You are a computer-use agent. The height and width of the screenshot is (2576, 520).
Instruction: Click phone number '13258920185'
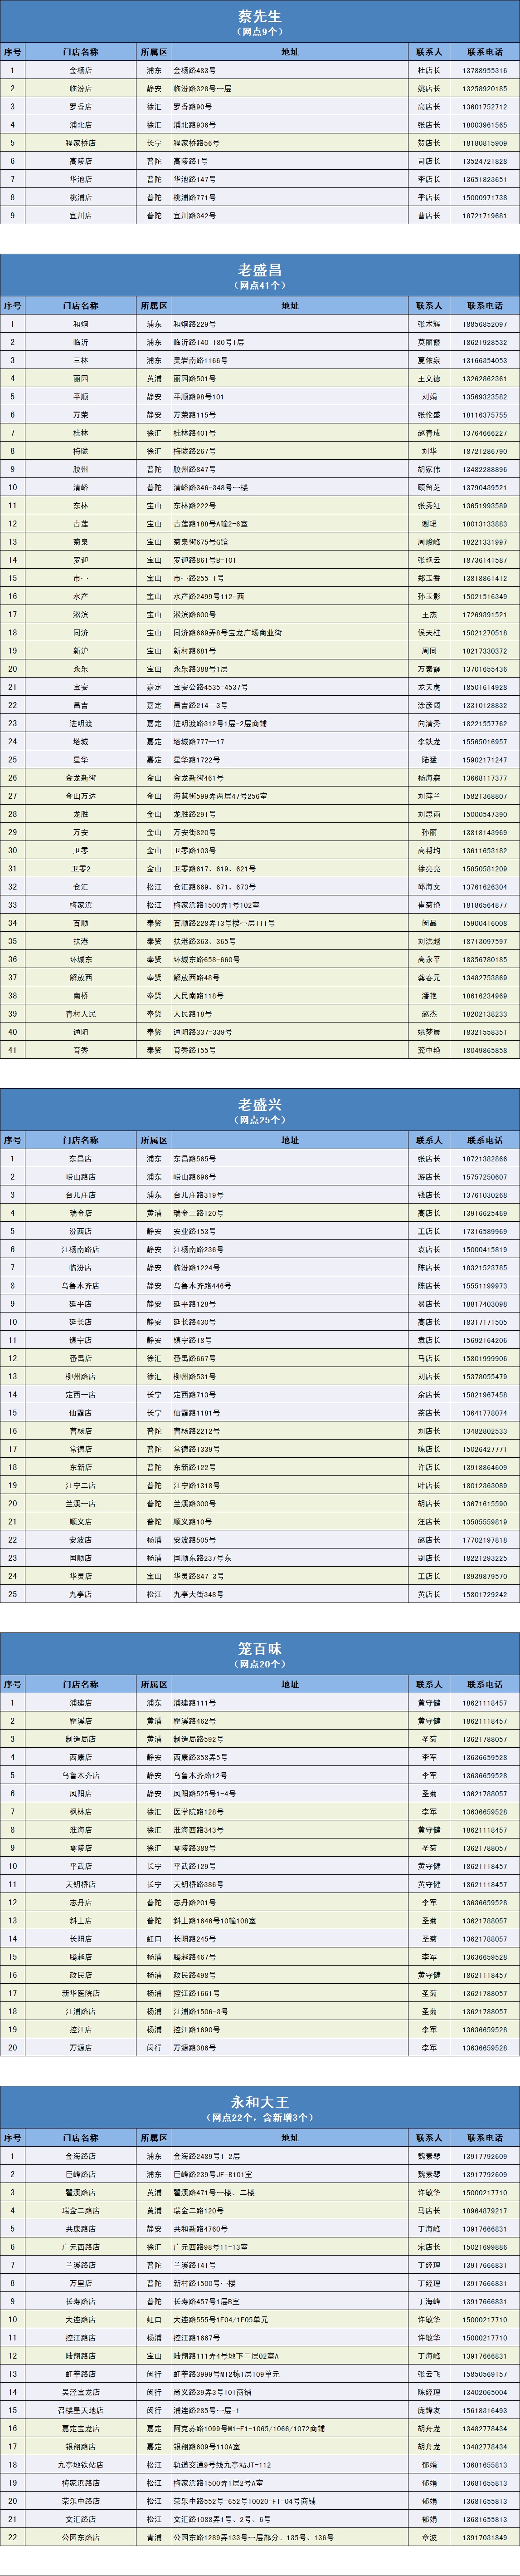(485, 89)
